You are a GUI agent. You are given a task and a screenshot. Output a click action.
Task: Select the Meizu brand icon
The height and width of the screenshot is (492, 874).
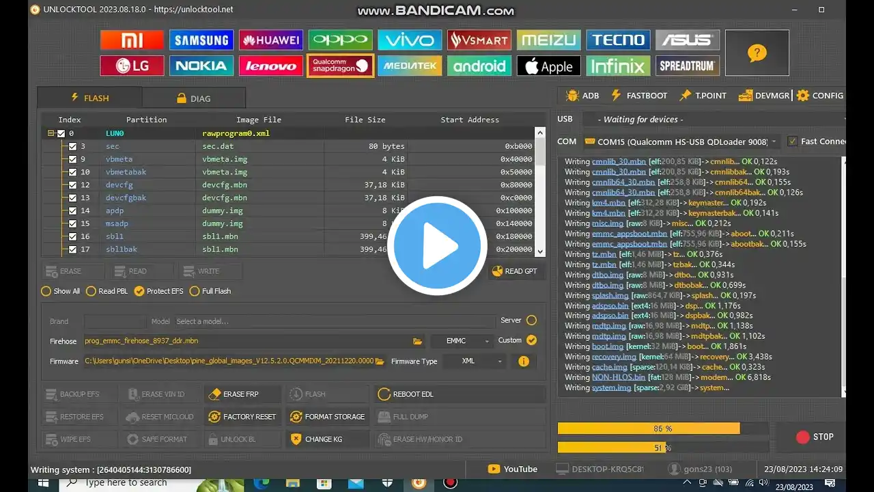pyautogui.click(x=548, y=40)
